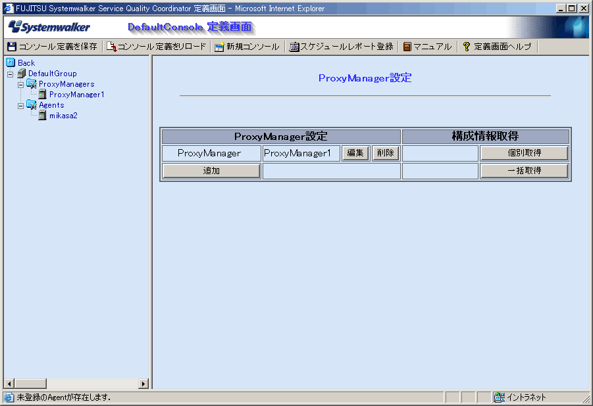The height and width of the screenshot is (406, 593).
Task: Click the tree horizontal scrollbar thumb
Action: tap(30, 384)
